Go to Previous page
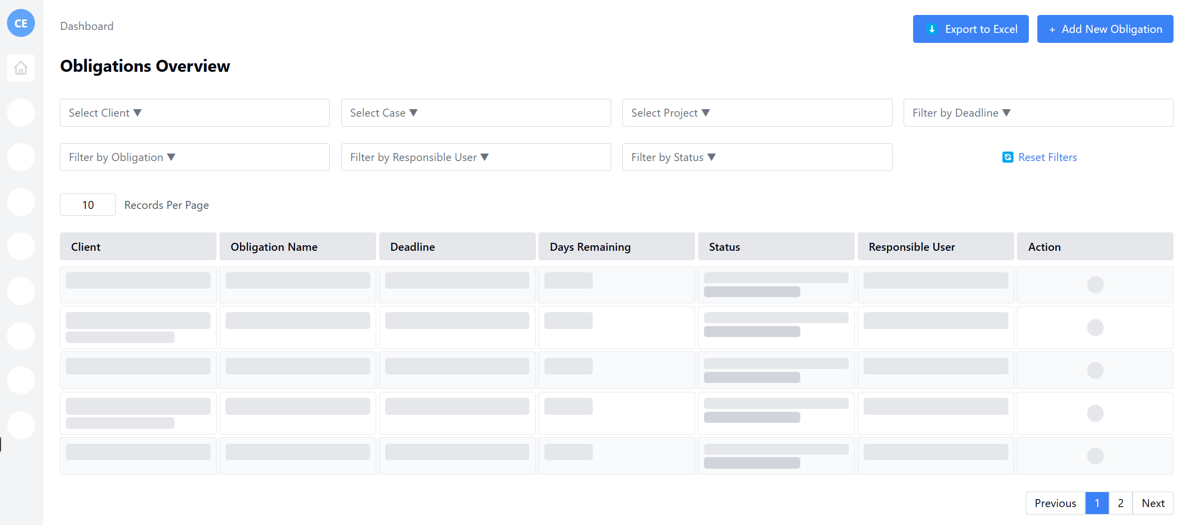The height and width of the screenshot is (525, 1185). (x=1055, y=503)
